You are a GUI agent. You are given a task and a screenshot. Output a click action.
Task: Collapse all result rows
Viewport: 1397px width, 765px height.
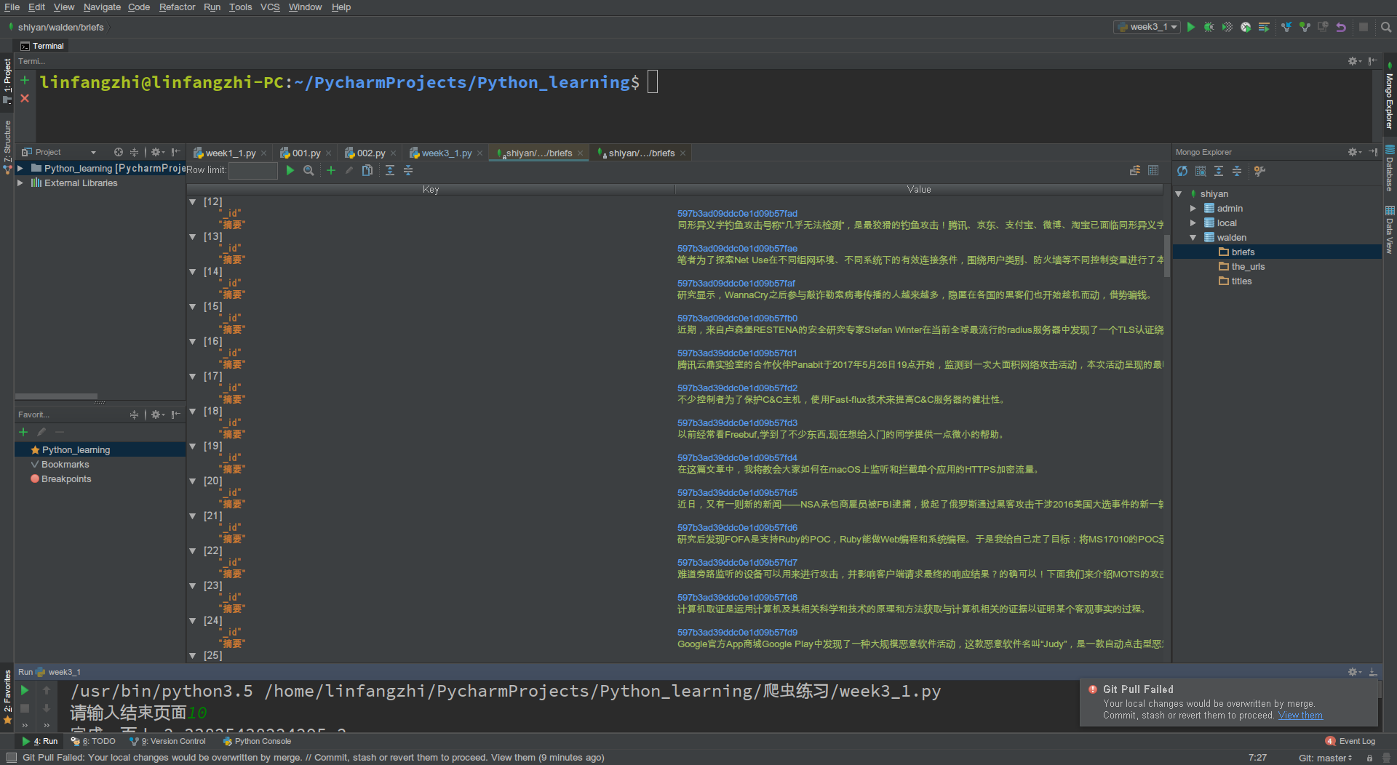[x=408, y=170]
